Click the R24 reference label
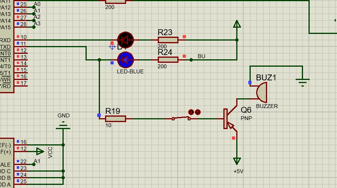337x188 pixels. point(165,52)
